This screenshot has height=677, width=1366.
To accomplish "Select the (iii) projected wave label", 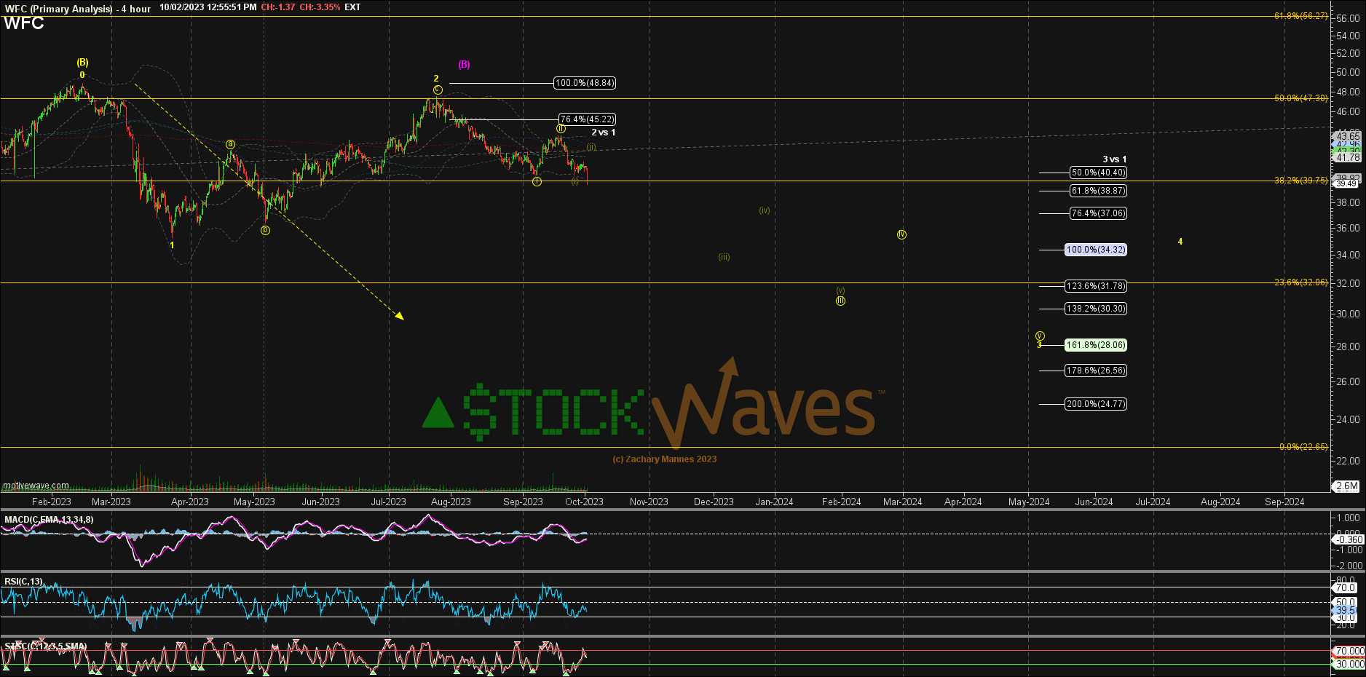I will coord(724,257).
